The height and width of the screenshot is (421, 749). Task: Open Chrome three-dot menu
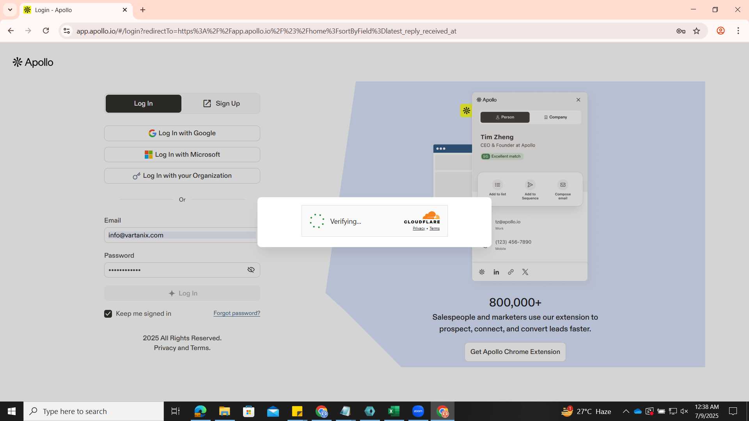(x=738, y=31)
